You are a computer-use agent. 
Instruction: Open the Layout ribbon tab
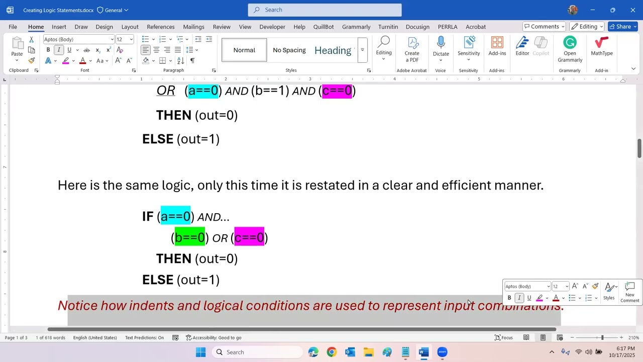130,27
